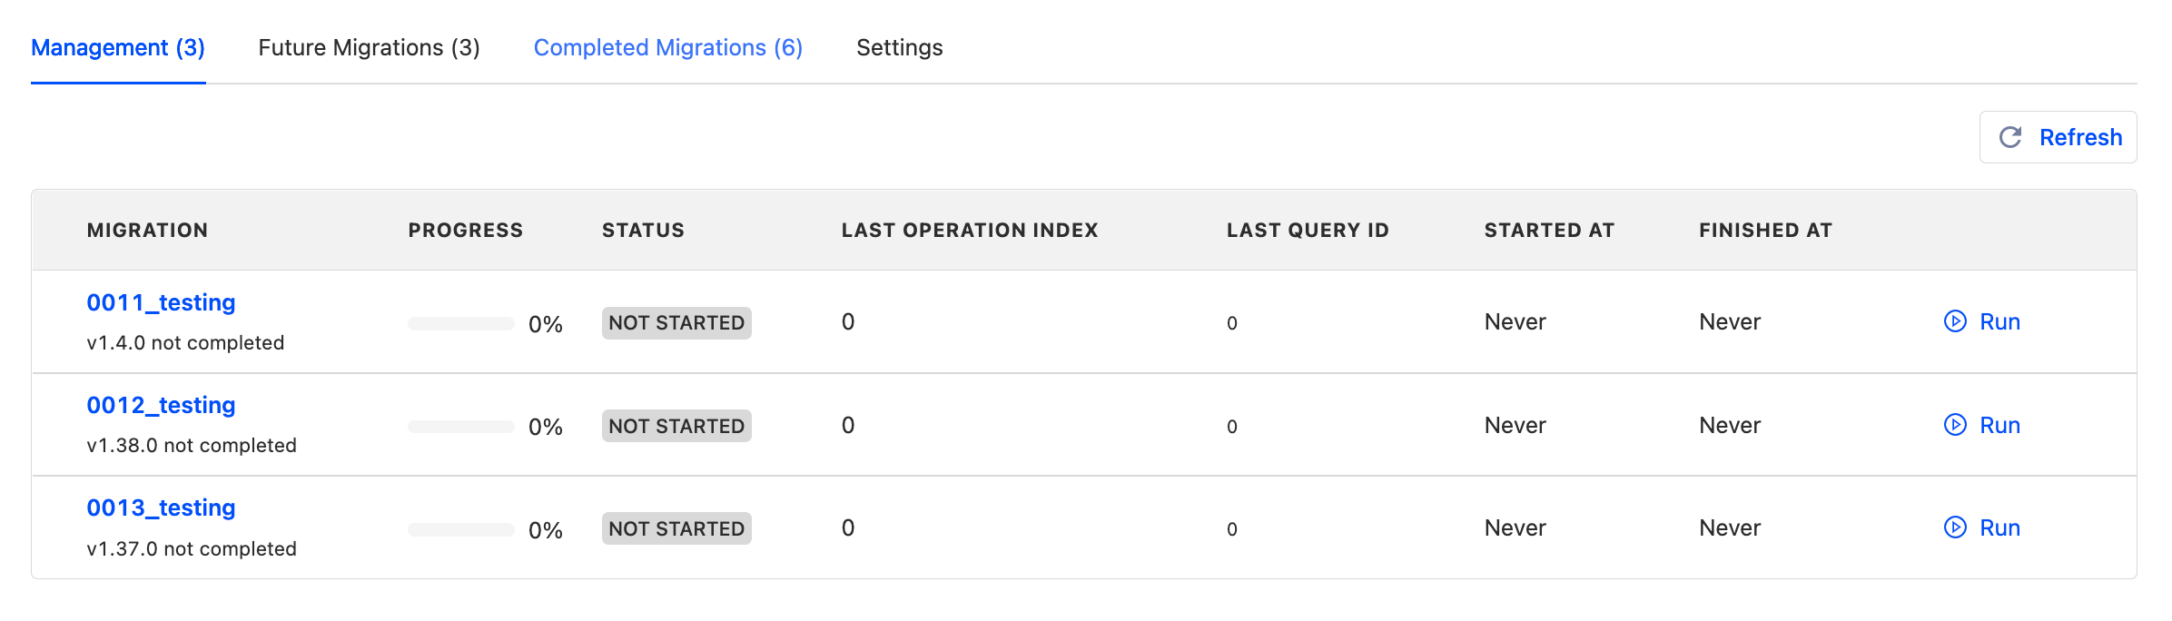This screenshot has height=621, width=2172.
Task: Click Run text for 0013_testing
Action: point(1999,527)
